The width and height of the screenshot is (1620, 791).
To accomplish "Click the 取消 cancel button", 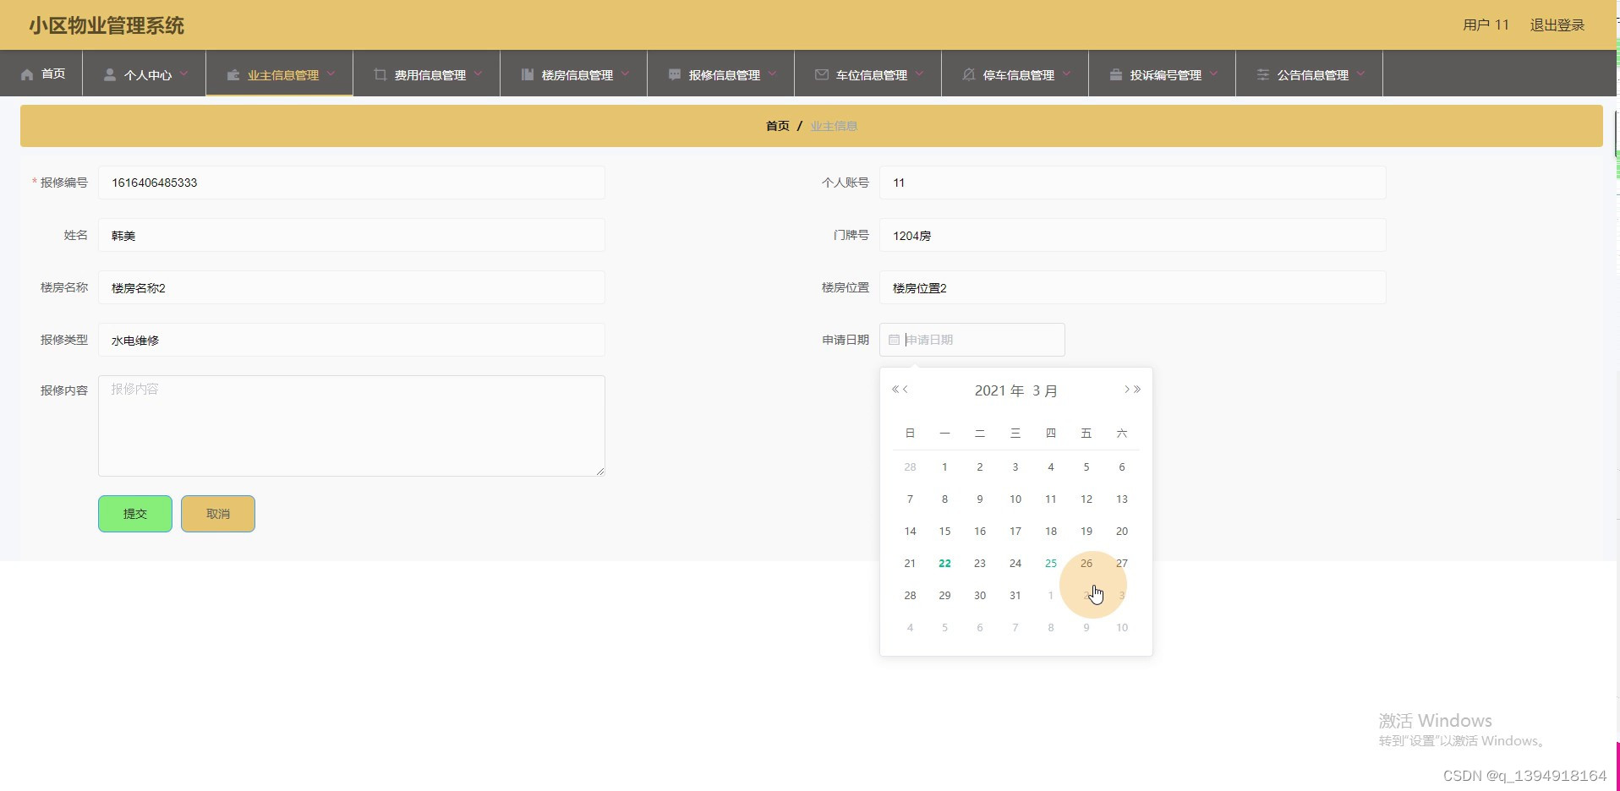I will coord(218,514).
